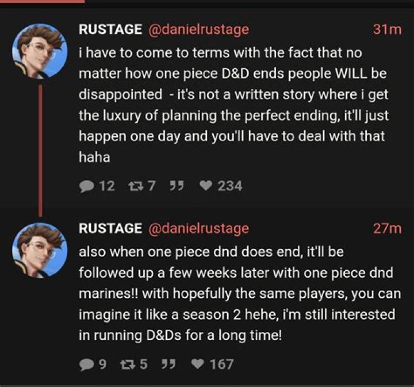Click the 31m timestamp
414x387 pixels.
pyautogui.click(x=387, y=30)
